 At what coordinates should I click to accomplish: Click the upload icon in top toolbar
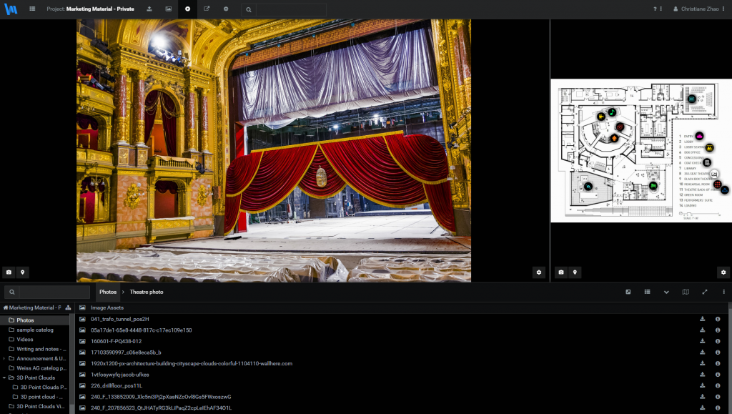[149, 9]
